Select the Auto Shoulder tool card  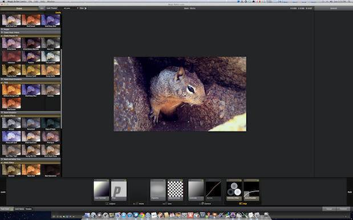click(x=251, y=190)
